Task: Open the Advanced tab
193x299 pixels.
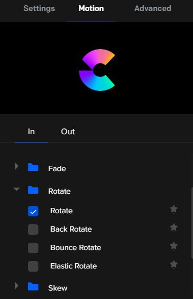Action: 153,8
